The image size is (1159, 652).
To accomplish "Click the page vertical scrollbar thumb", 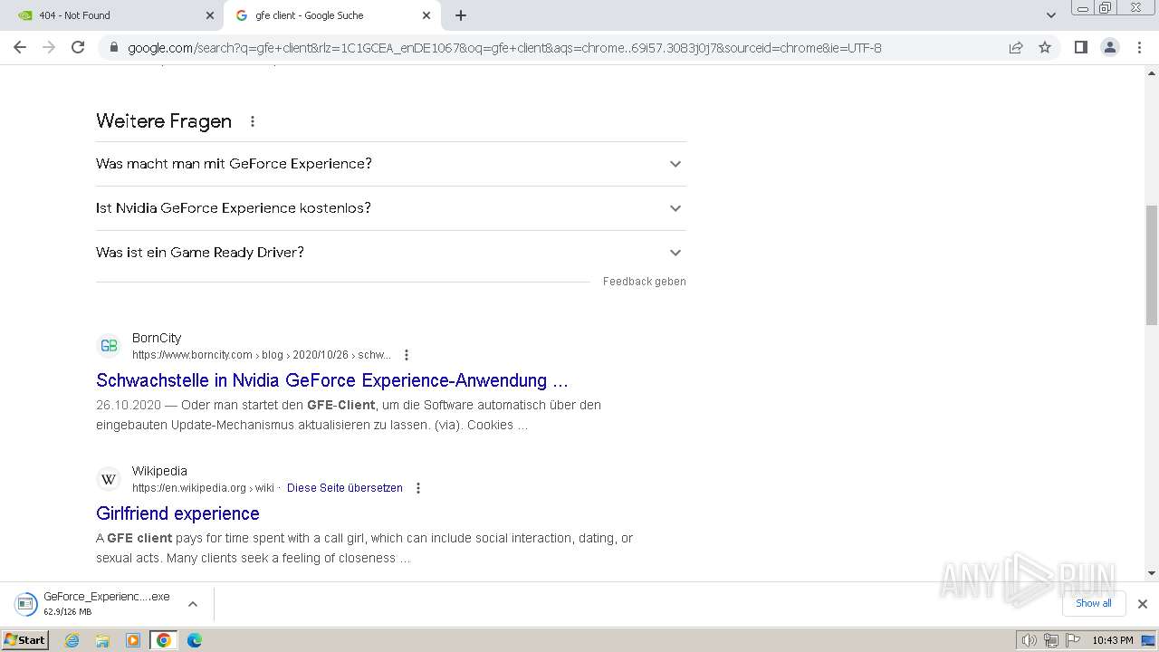I will [1152, 264].
